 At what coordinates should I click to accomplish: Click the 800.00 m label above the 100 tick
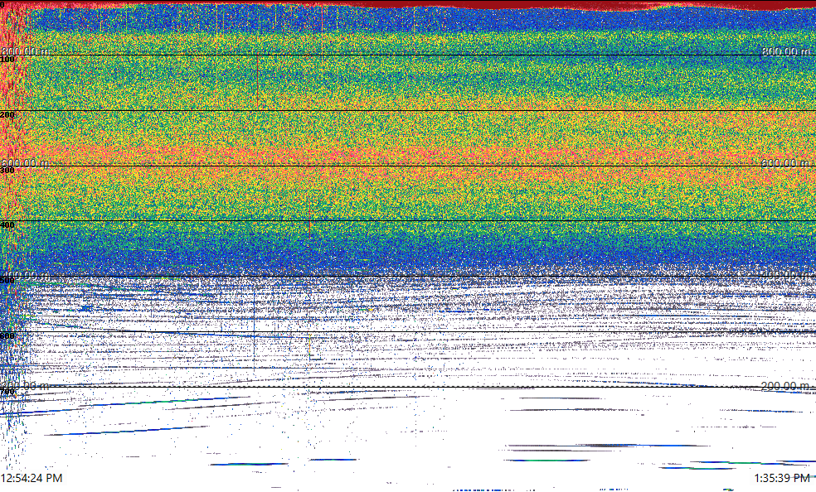pyautogui.click(x=25, y=51)
